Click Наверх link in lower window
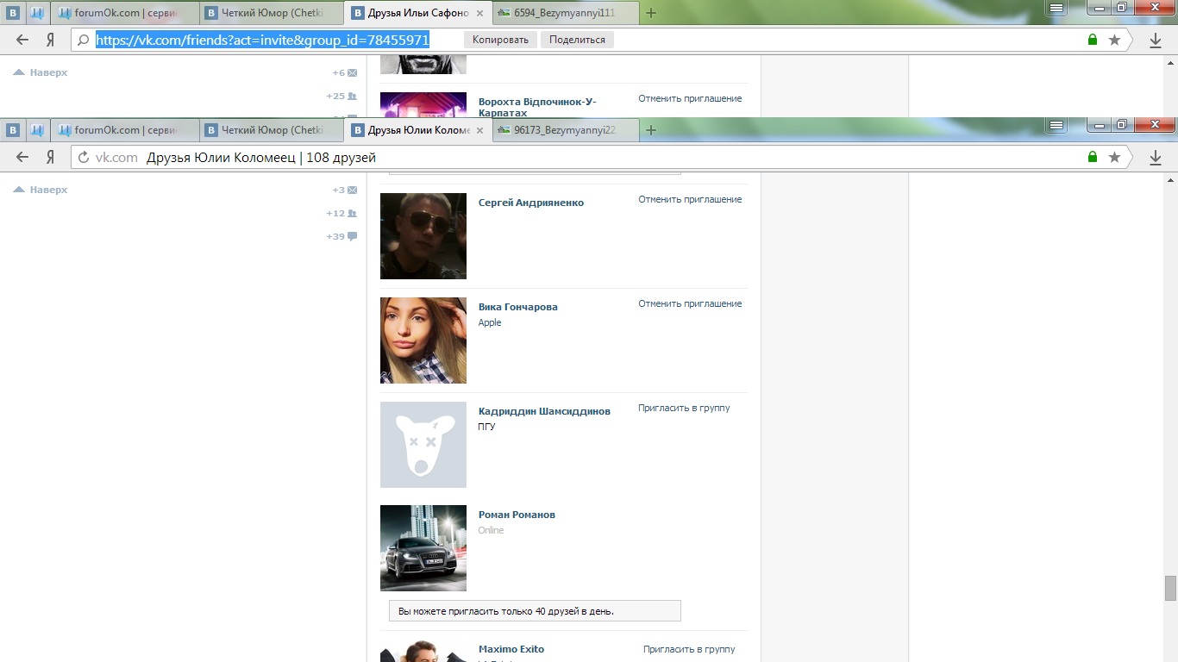This screenshot has width=1178, height=662. click(41, 190)
